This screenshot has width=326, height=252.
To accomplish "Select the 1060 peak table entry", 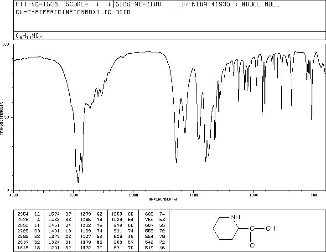I will 123,214.
